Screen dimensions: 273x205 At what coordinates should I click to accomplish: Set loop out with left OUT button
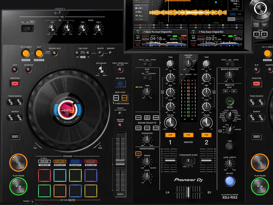click(39, 53)
